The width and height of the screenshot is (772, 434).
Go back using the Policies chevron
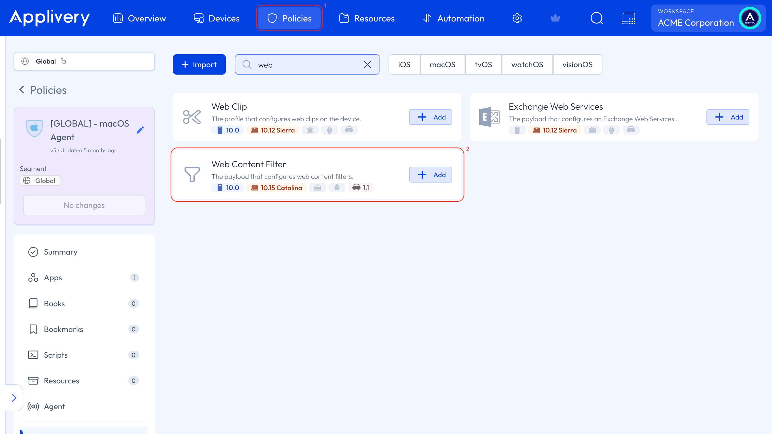pyautogui.click(x=21, y=90)
